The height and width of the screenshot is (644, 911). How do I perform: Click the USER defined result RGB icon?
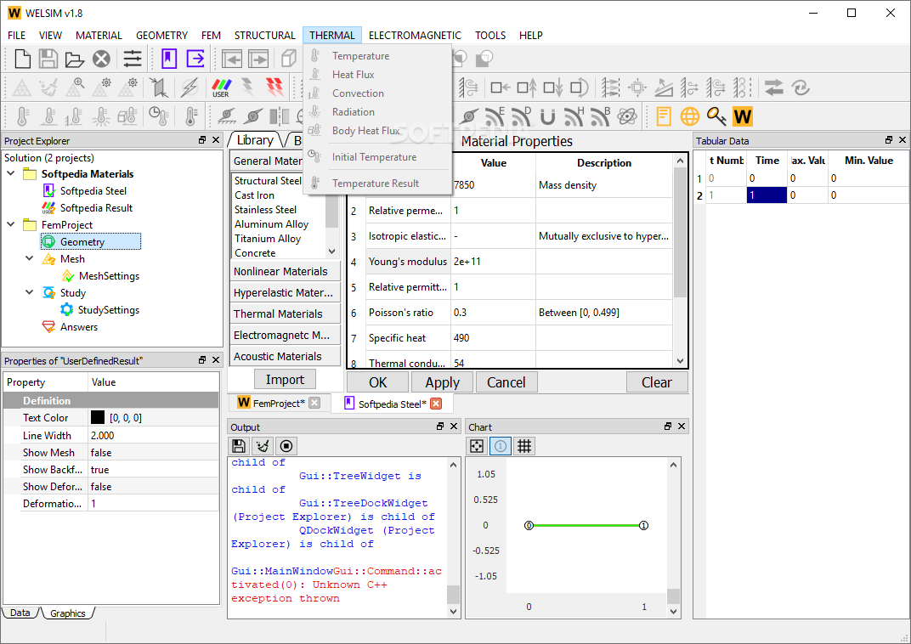(221, 88)
